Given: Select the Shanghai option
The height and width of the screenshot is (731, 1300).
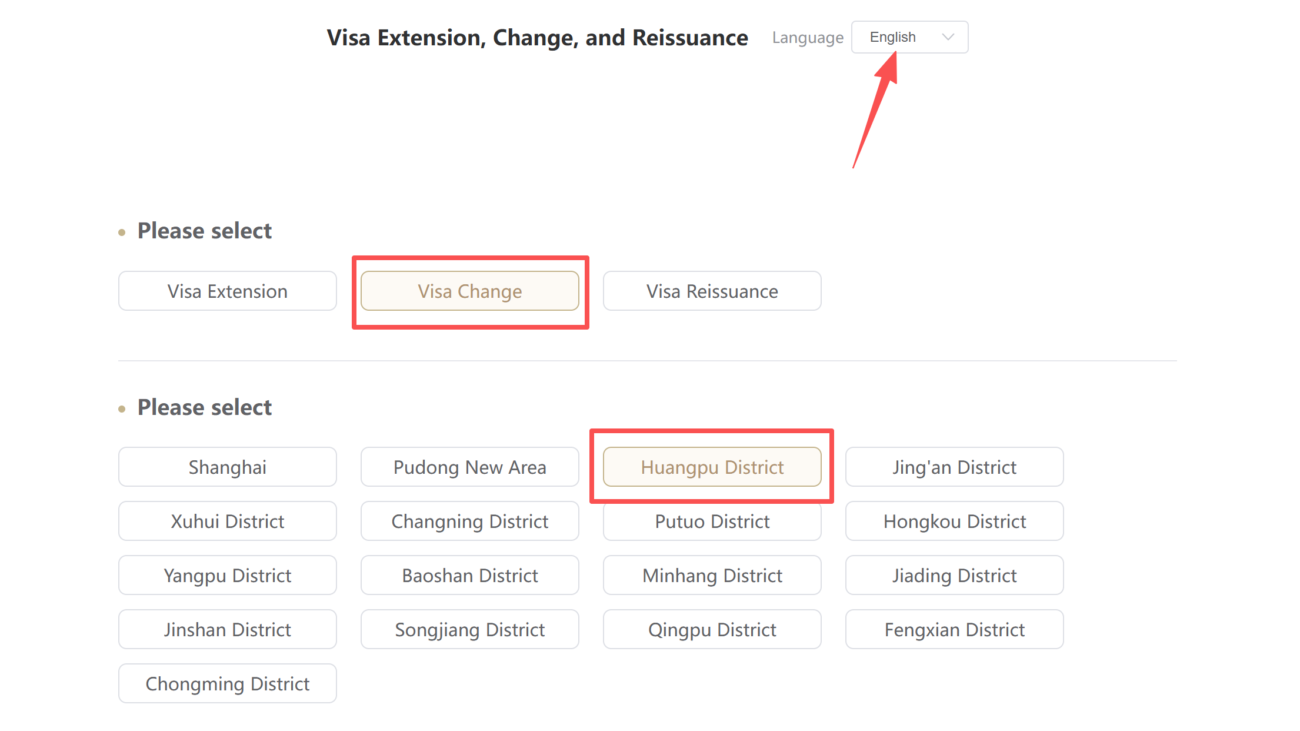Looking at the screenshot, I should coord(228,467).
